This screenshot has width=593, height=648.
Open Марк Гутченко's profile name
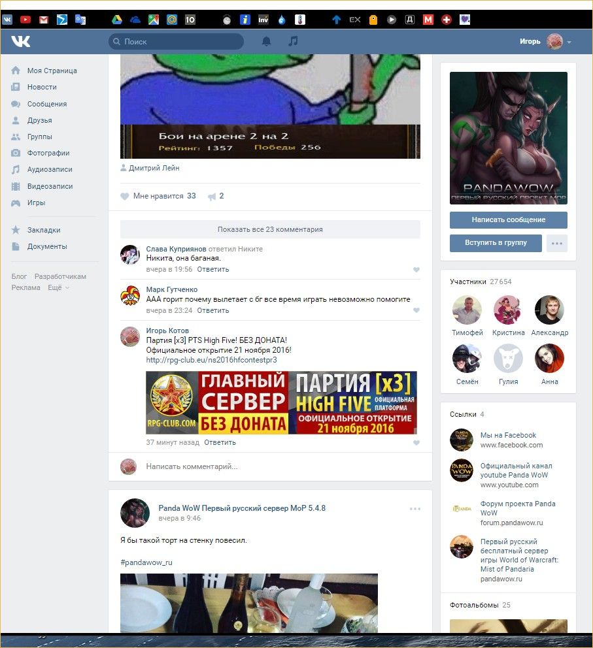pyautogui.click(x=171, y=289)
